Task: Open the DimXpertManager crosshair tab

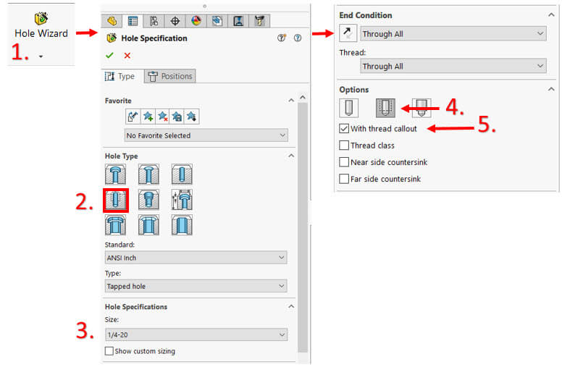Action: (x=175, y=21)
